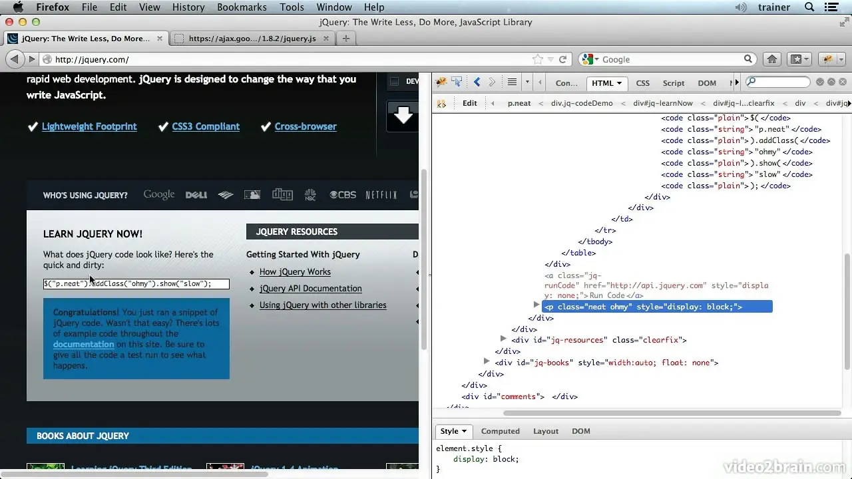Switch to the Firebug DOM main tab
852x479 pixels.
click(707, 83)
